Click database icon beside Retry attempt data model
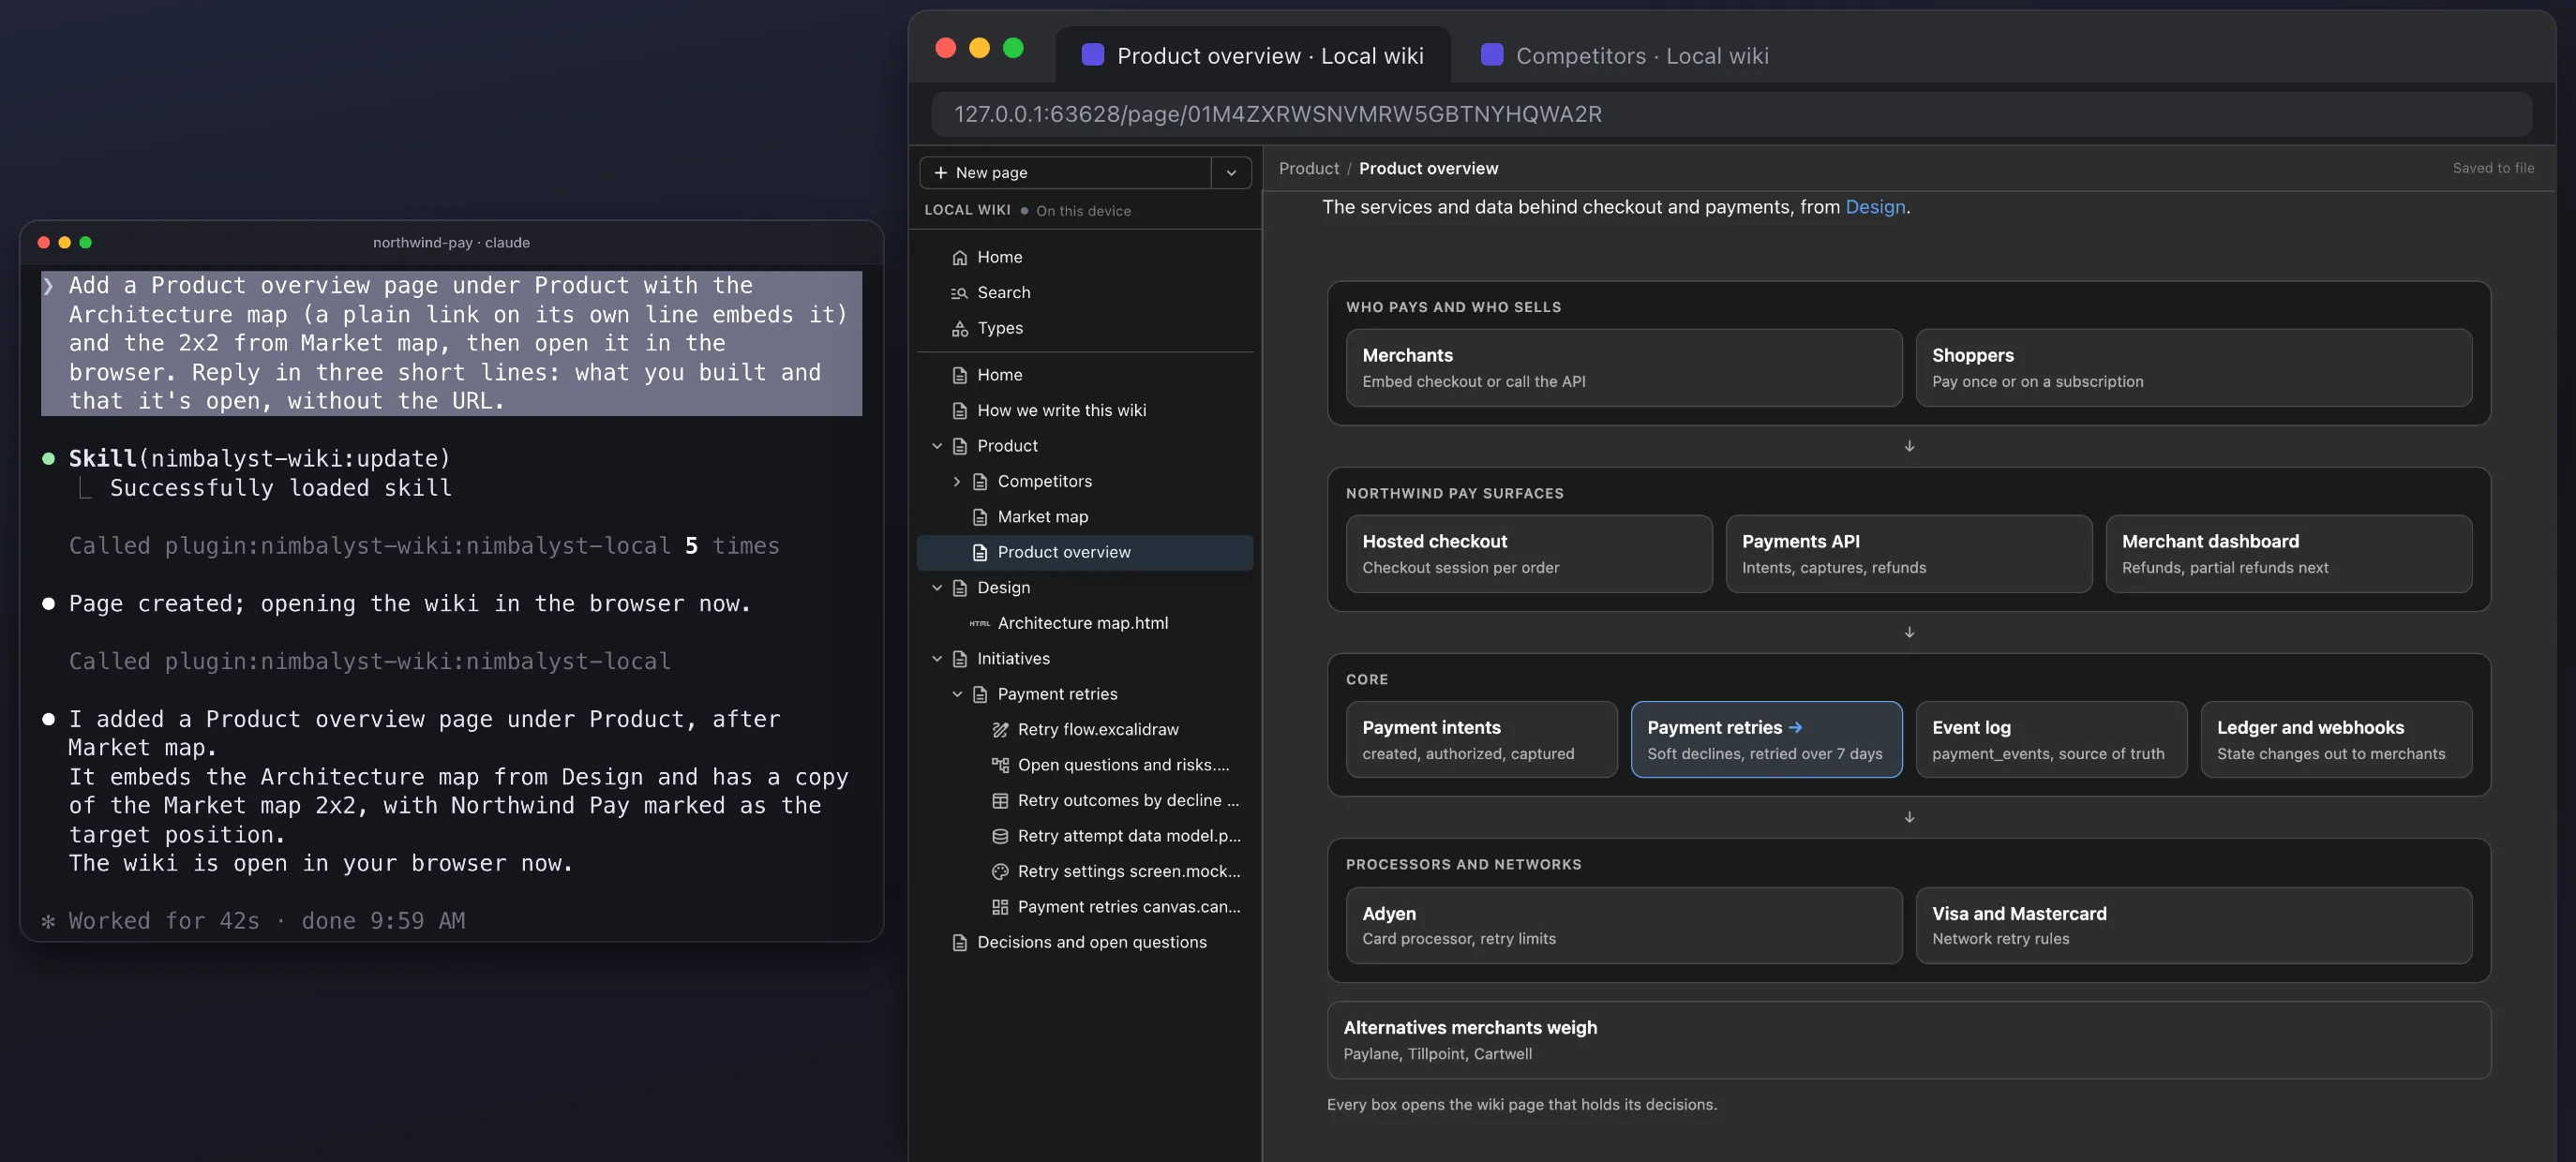 click(x=1000, y=836)
